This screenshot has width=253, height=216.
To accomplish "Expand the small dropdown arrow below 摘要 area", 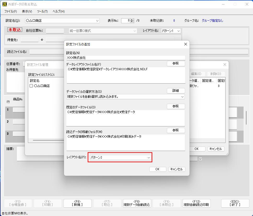I will [200, 159].
